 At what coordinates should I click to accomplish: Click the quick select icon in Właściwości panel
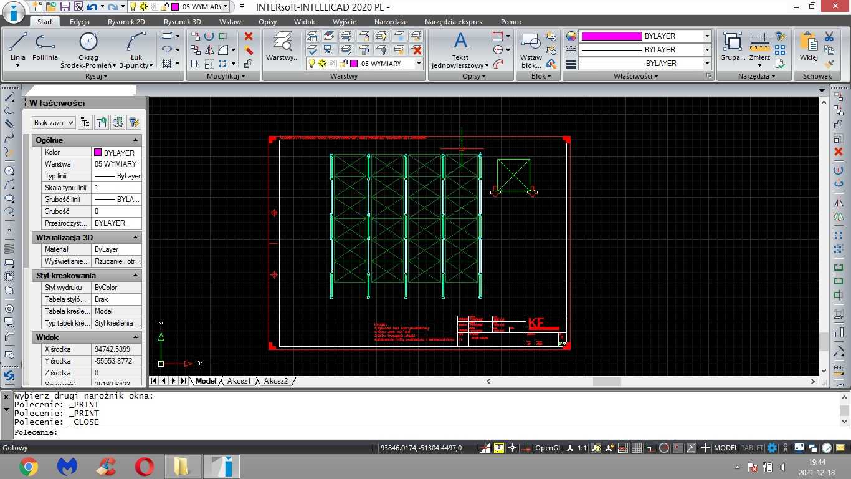pos(133,122)
